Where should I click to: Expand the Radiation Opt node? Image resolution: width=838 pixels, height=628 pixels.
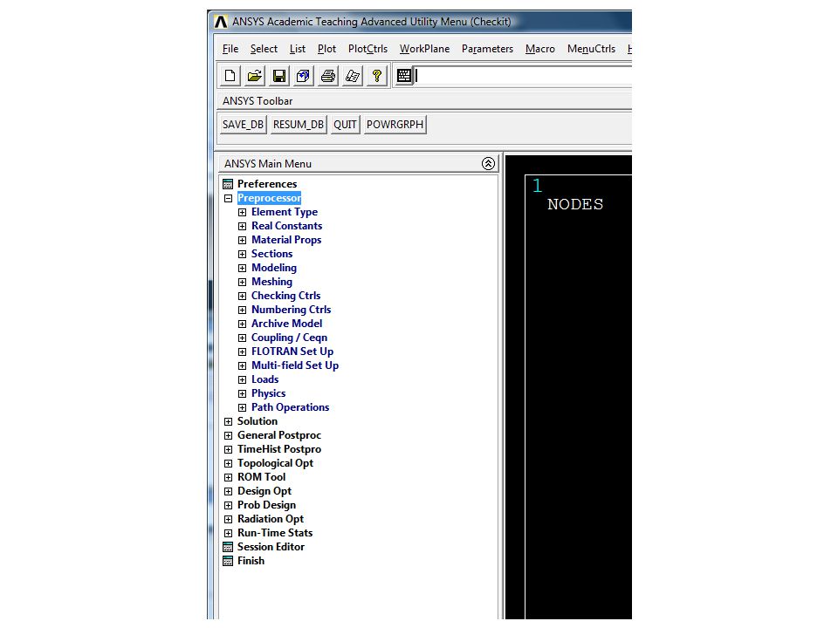tap(228, 519)
